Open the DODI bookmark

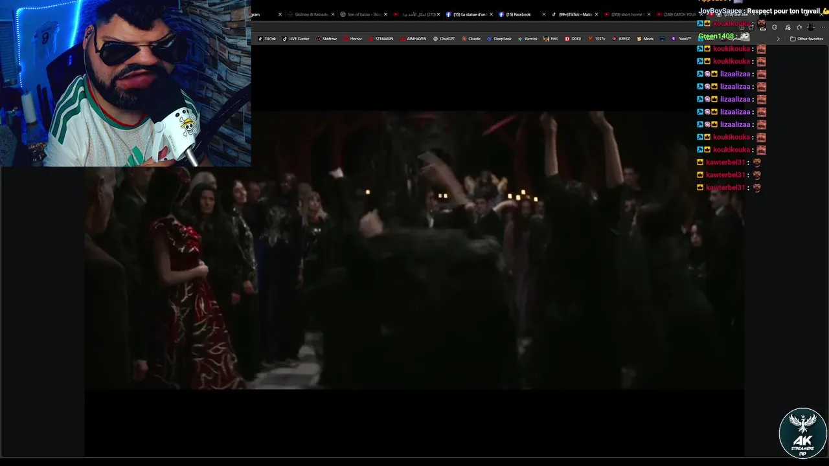point(573,39)
